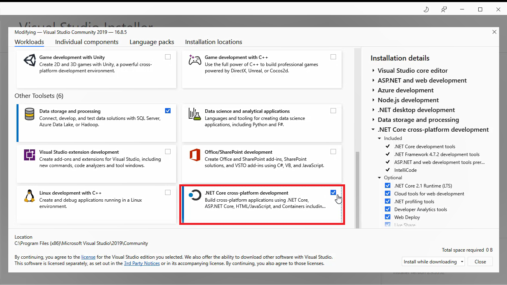Click the Visual Studio extension development icon

(30, 155)
